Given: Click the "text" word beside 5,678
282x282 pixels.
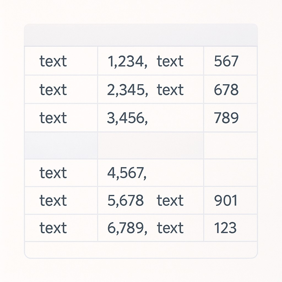Looking at the screenshot, I should [x=170, y=200].
